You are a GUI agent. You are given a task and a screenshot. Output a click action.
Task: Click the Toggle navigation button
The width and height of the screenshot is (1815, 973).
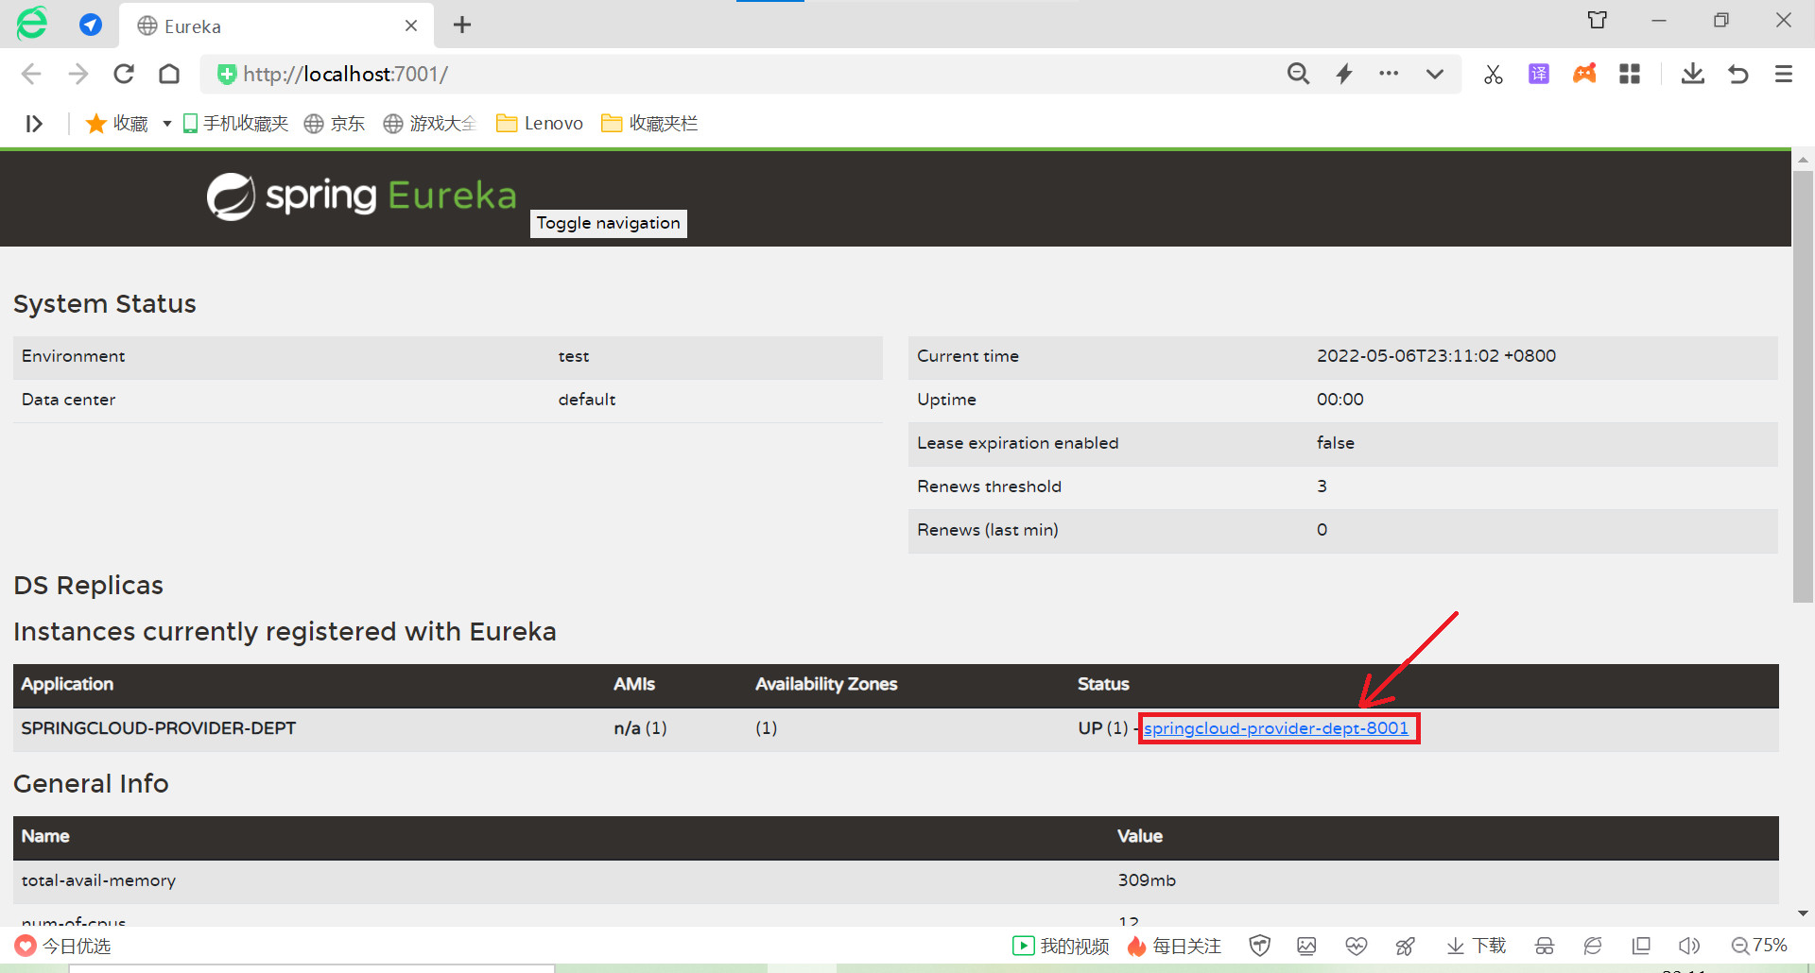click(609, 223)
